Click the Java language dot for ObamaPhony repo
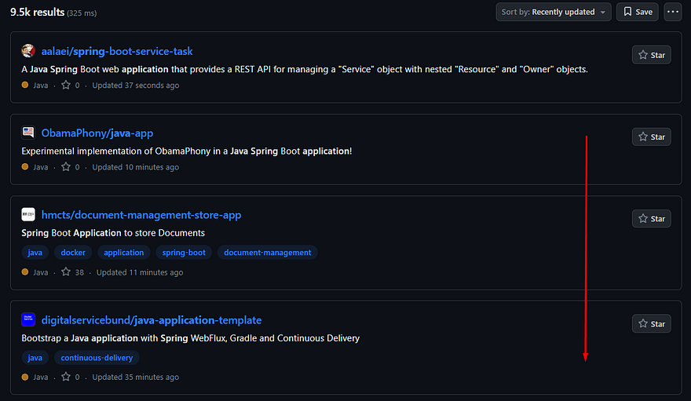This screenshot has width=691, height=401. pyautogui.click(x=25, y=167)
